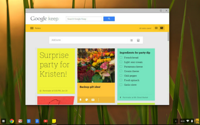
Task: Open the red drawing note
Action: click(x=56, y=101)
